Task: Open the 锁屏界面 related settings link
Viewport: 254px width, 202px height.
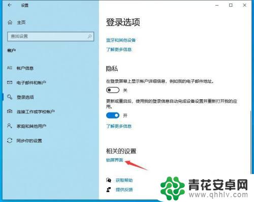Action: tap(115, 160)
